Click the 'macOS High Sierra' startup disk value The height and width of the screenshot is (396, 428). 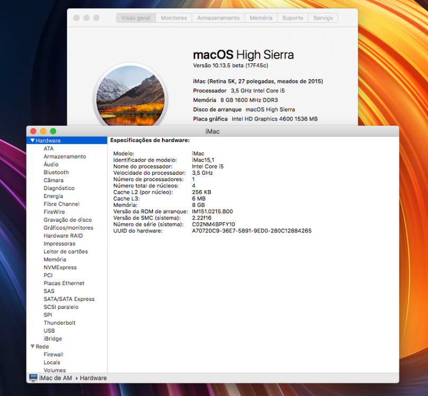click(270, 109)
